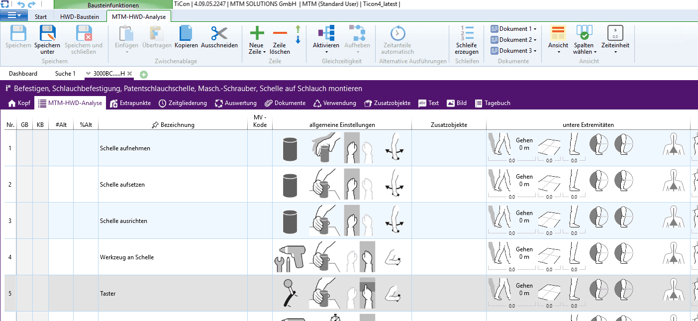
Task: Switch to the HWD-Baustein ribbon tab
Action: click(80, 16)
